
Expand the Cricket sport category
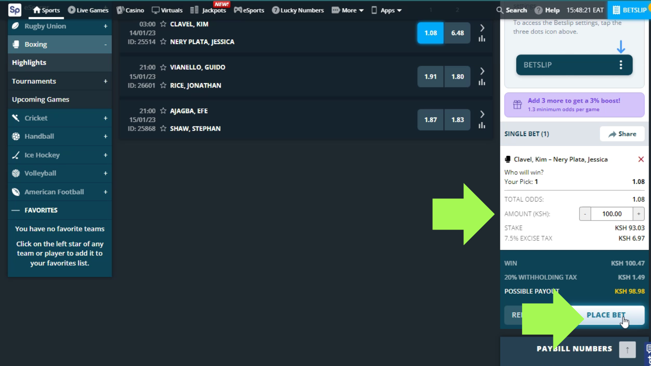pos(105,118)
